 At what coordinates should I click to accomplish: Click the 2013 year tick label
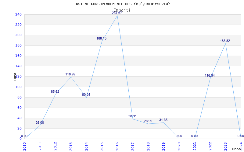[71, 146]
